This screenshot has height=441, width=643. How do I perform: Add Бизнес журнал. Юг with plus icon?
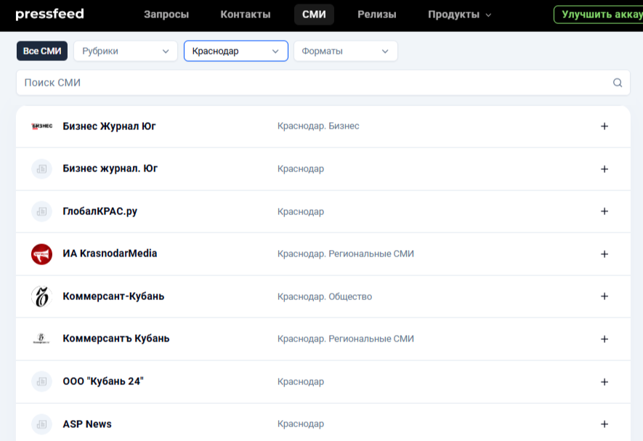pos(604,169)
